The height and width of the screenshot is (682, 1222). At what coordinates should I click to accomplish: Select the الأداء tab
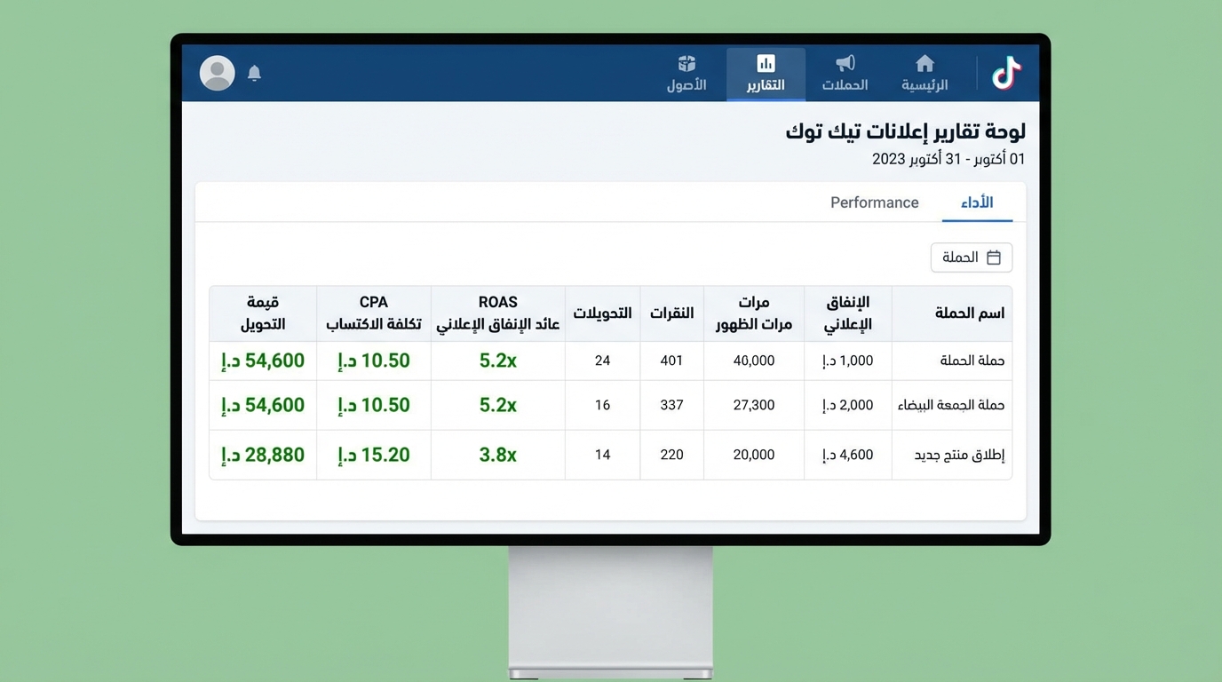pos(977,202)
